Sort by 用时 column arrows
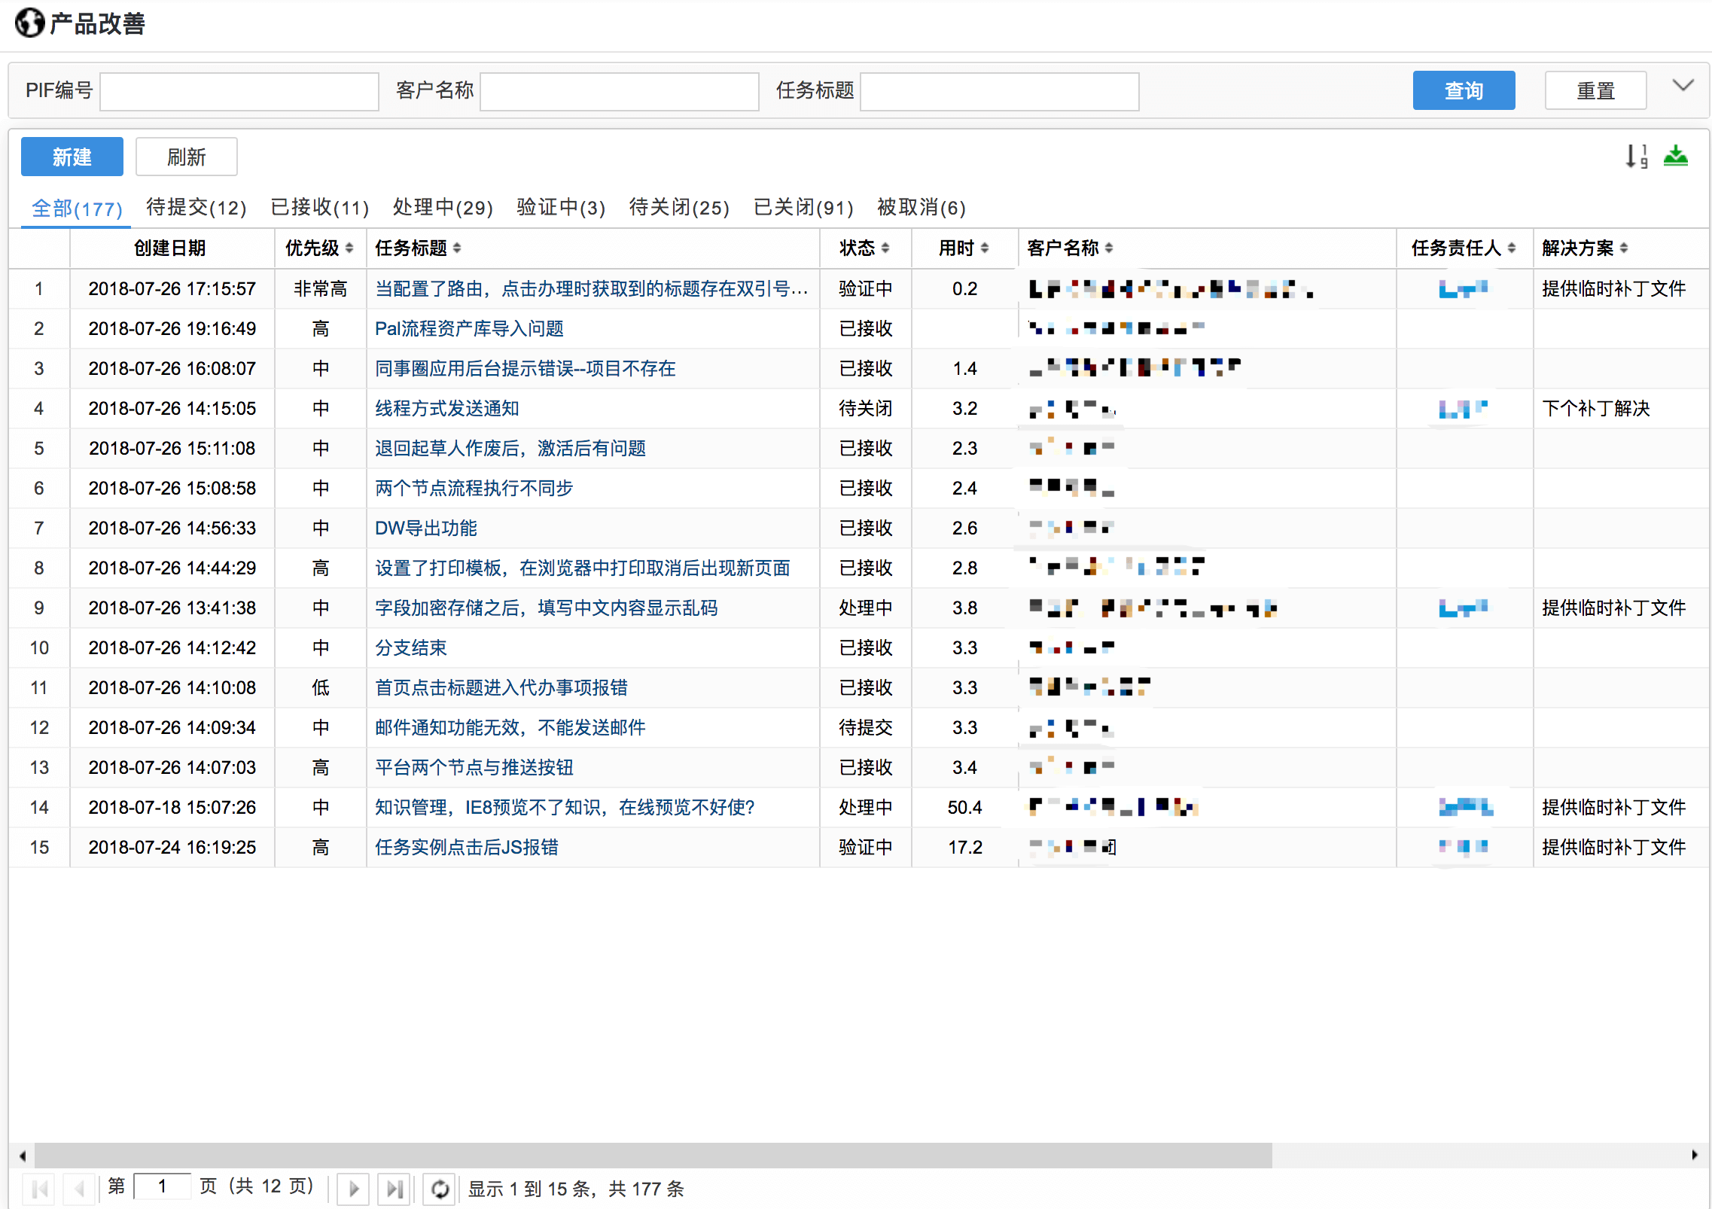Screen dimensions: 1712x1209 pos(985,248)
